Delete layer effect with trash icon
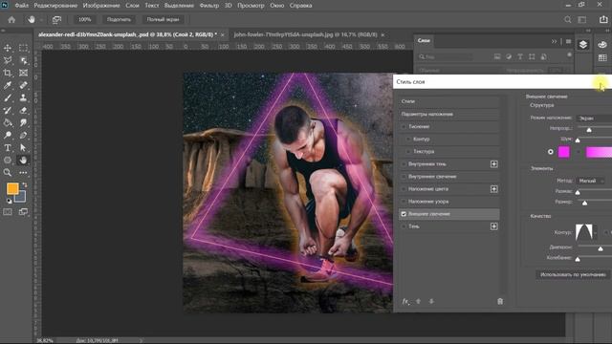The image size is (612, 344). 500,301
